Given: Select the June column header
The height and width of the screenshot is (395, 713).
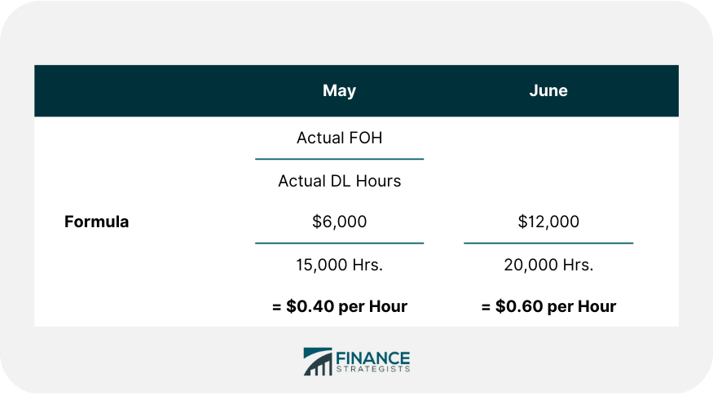Looking at the screenshot, I should click(548, 90).
